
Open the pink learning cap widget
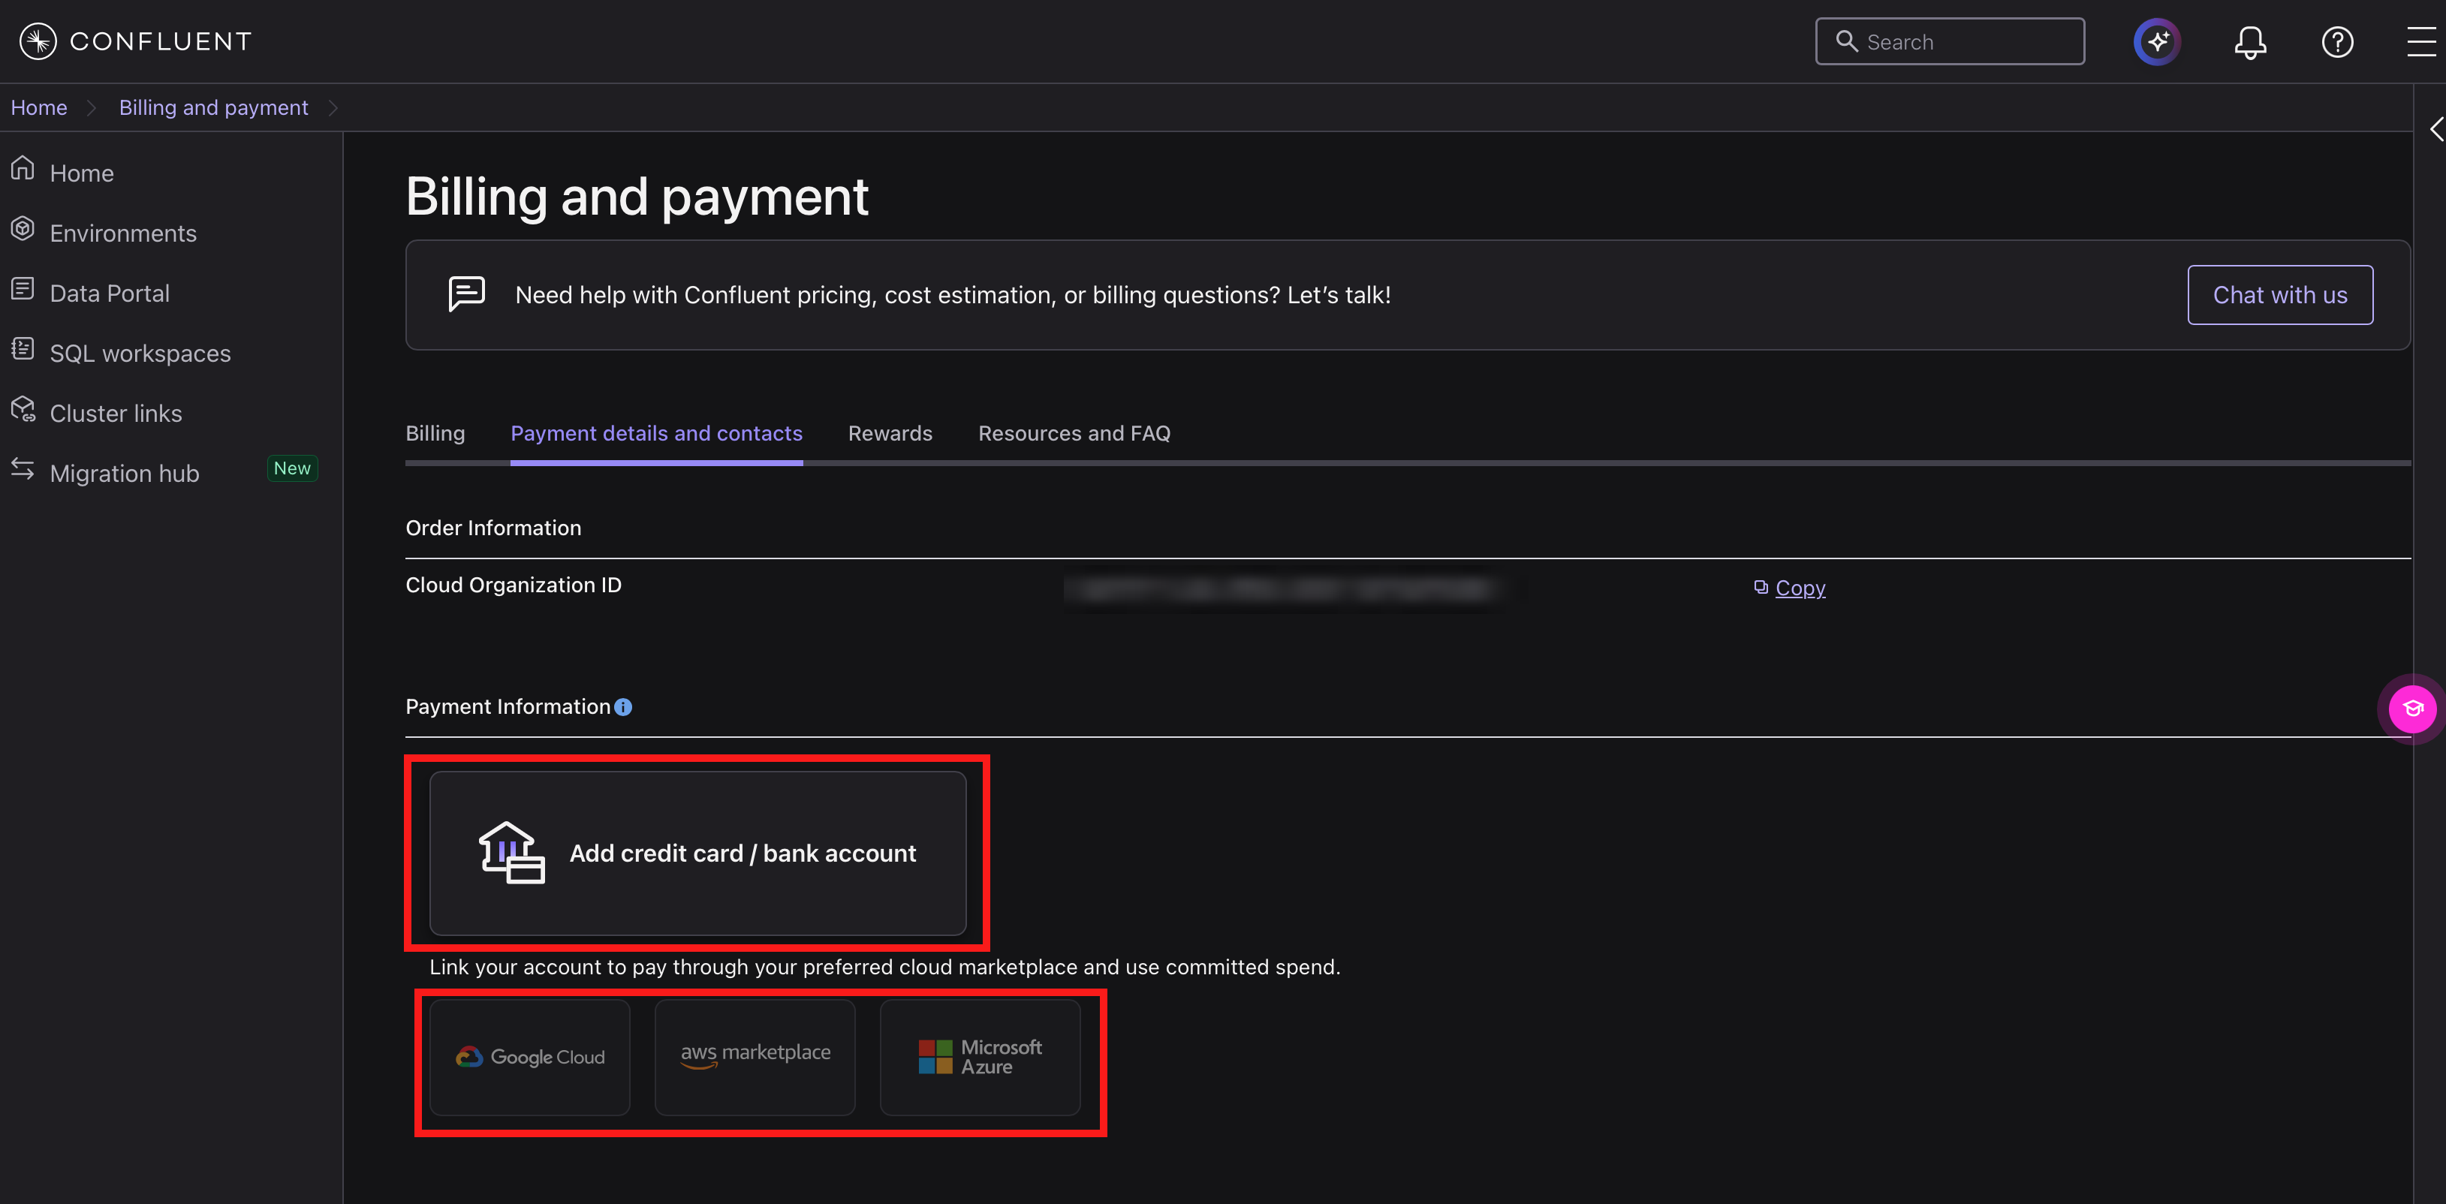click(2411, 709)
